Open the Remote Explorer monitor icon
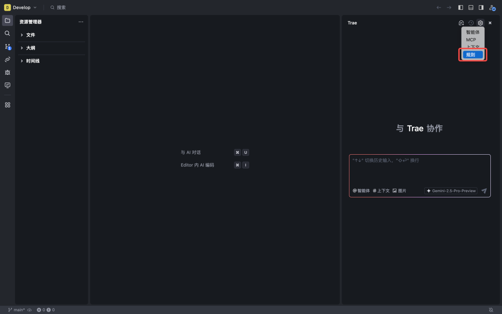502x314 pixels. pyautogui.click(x=7, y=85)
